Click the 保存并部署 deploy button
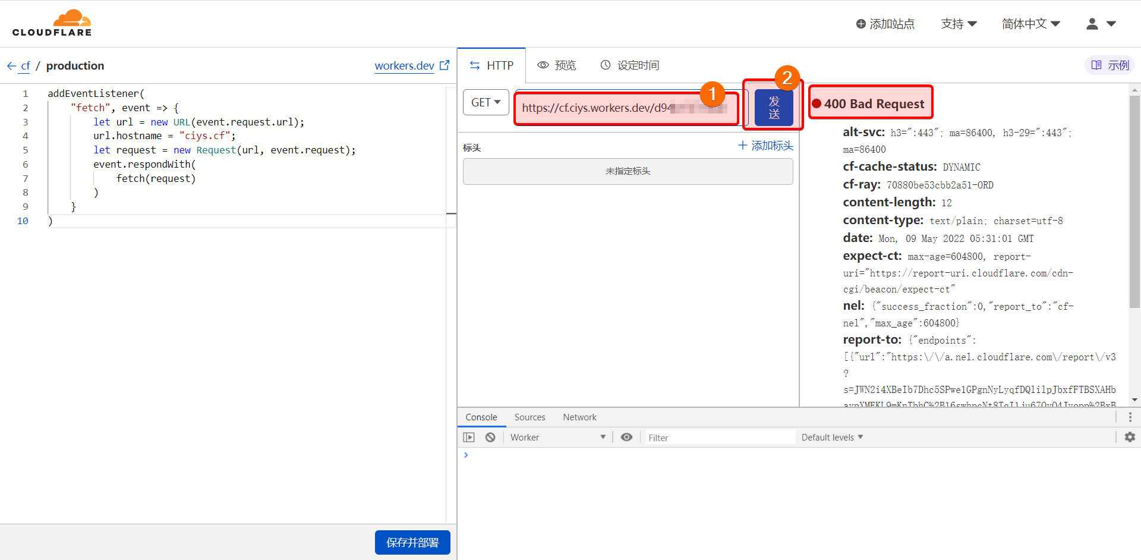Image resolution: width=1141 pixels, height=560 pixels. pos(412,542)
